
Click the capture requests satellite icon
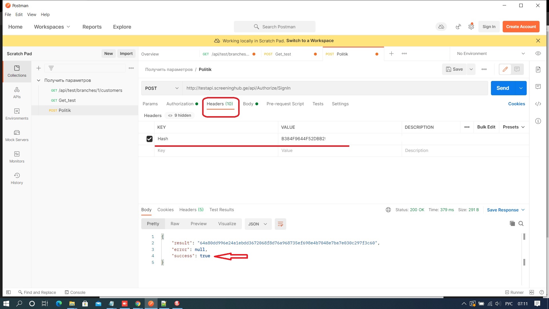coord(458,27)
